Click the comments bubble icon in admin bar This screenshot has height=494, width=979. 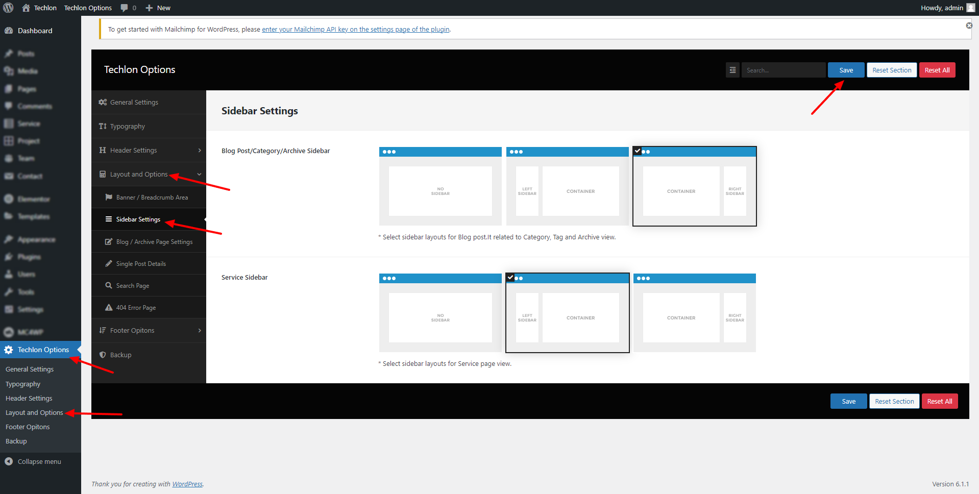[125, 8]
